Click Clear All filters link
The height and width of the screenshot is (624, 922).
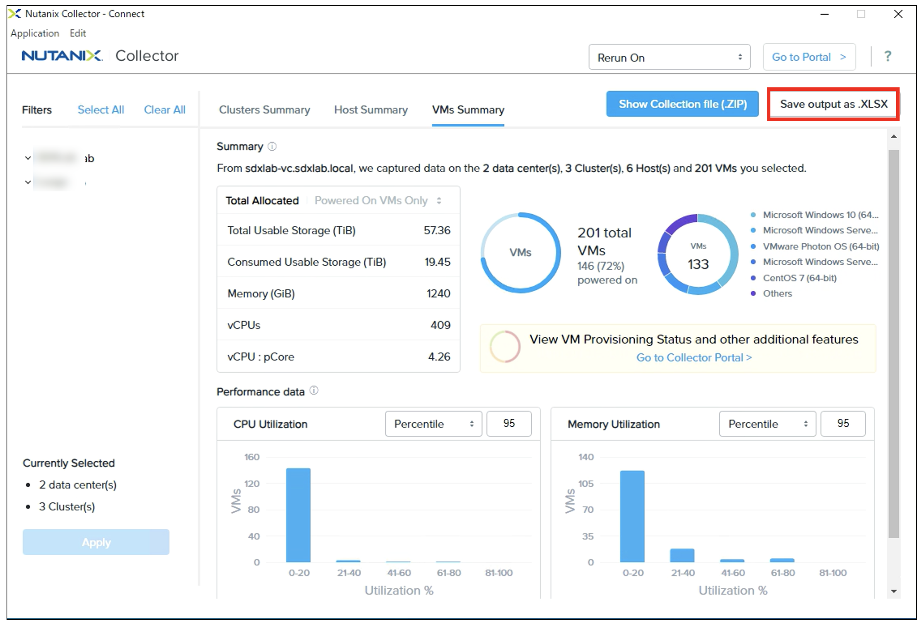[x=164, y=109]
